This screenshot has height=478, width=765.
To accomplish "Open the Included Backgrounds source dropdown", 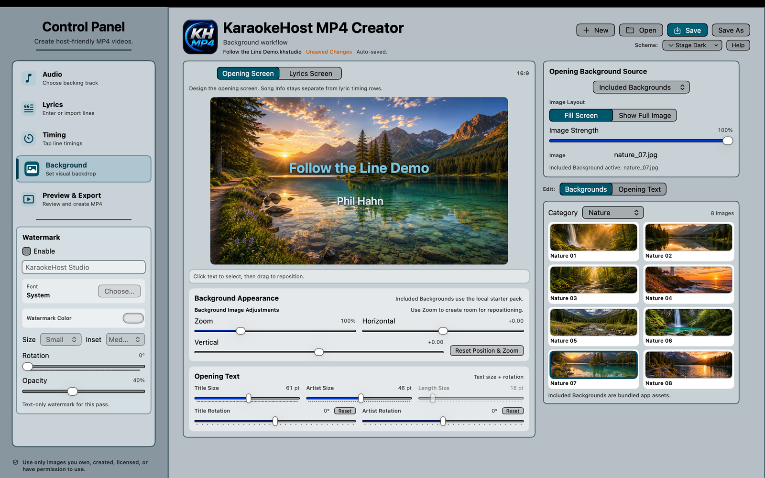I will coord(641,87).
